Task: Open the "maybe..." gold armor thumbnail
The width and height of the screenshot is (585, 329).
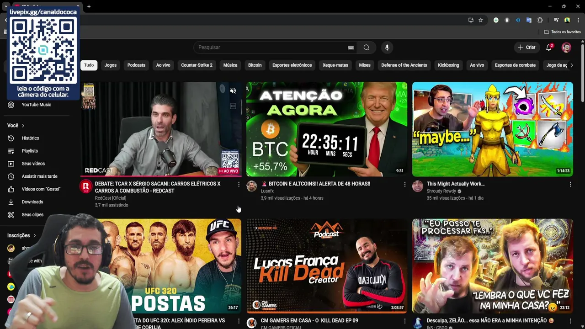Action: [493, 129]
